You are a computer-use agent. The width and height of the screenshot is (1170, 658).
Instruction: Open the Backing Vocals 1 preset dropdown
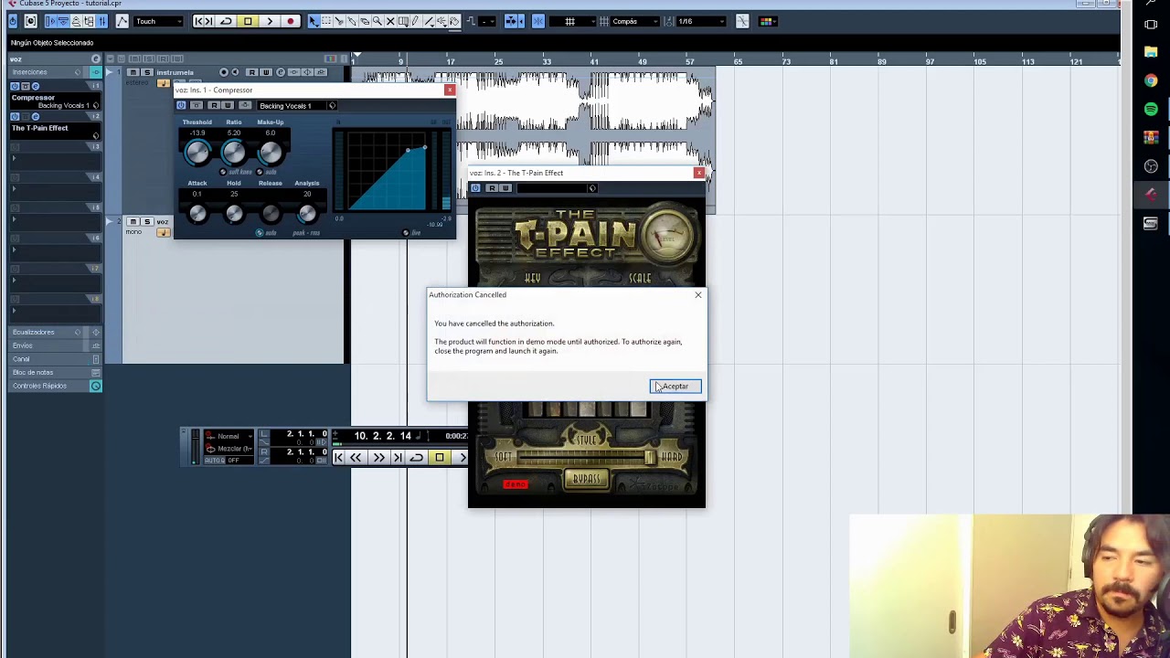click(x=297, y=106)
